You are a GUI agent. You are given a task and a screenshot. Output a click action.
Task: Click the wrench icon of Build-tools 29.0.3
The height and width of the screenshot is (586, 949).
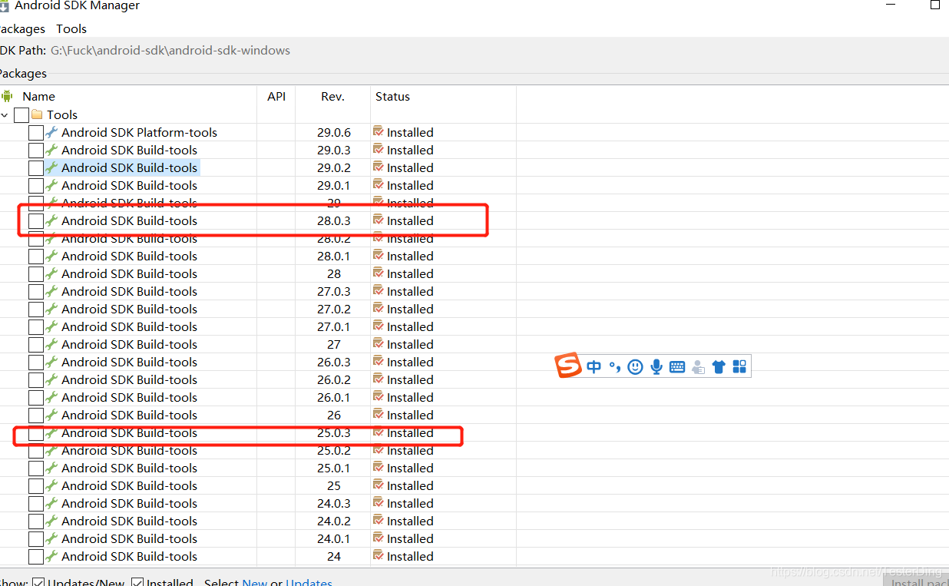51,150
